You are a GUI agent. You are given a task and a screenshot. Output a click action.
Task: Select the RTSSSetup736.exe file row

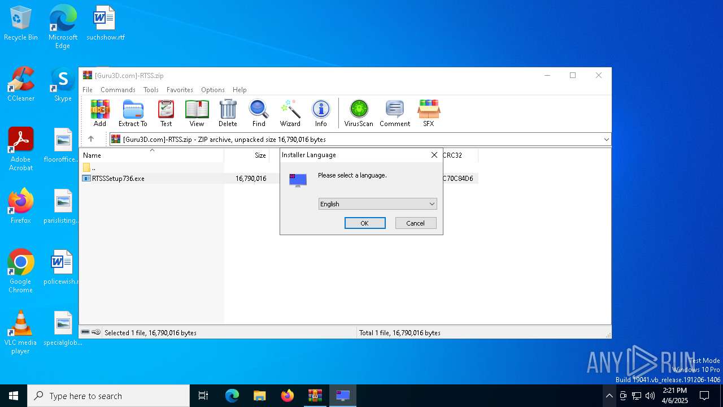(x=278, y=178)
